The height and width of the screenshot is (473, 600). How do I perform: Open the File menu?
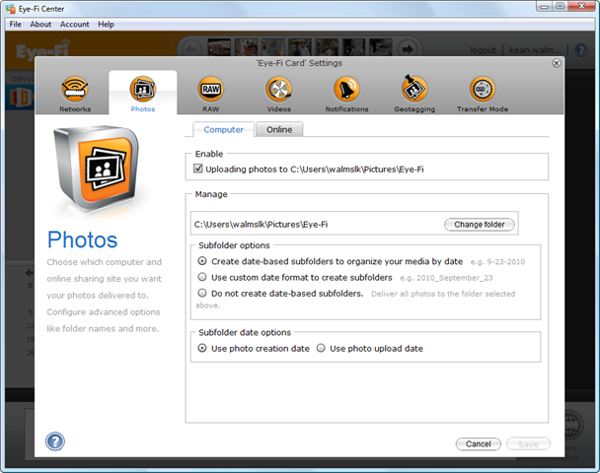pos(16,24)
